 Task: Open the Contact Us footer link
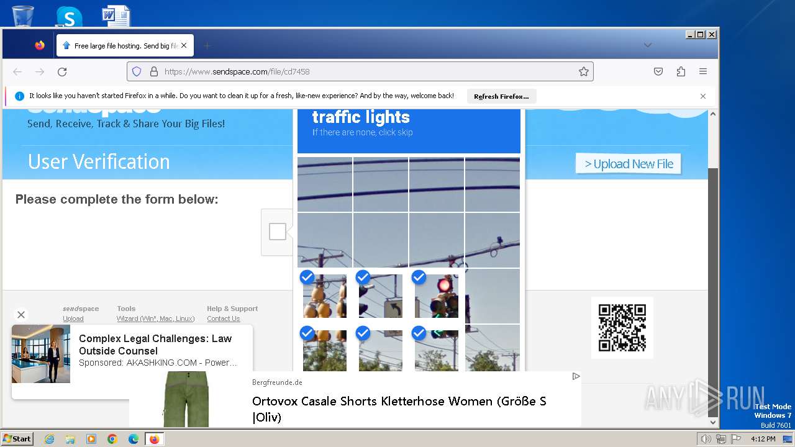tap(224, 318)
